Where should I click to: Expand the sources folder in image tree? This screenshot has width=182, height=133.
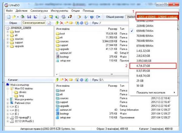point(8,39)
